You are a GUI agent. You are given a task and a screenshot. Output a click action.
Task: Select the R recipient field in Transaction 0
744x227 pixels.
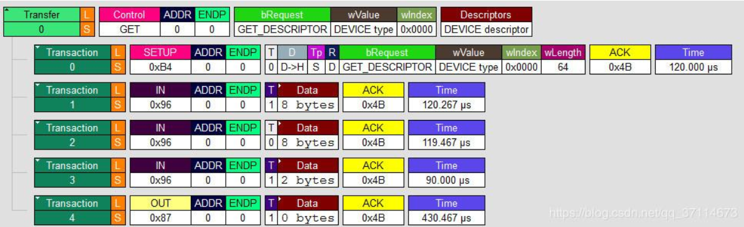(x=332, y=60)
